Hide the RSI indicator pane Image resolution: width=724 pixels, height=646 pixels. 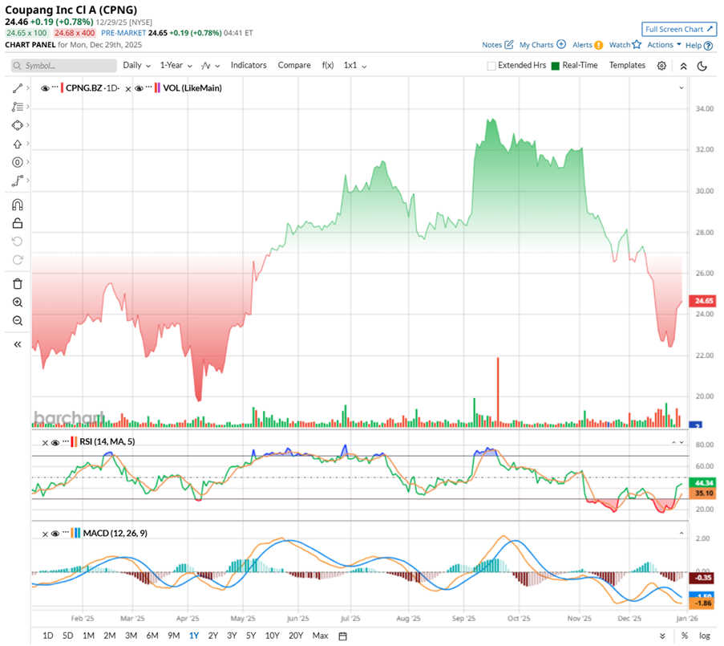tap(55, 443)
